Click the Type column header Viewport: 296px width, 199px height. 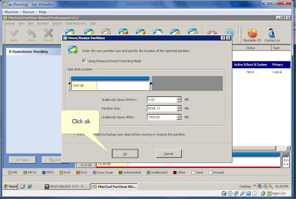pos(281,48)
